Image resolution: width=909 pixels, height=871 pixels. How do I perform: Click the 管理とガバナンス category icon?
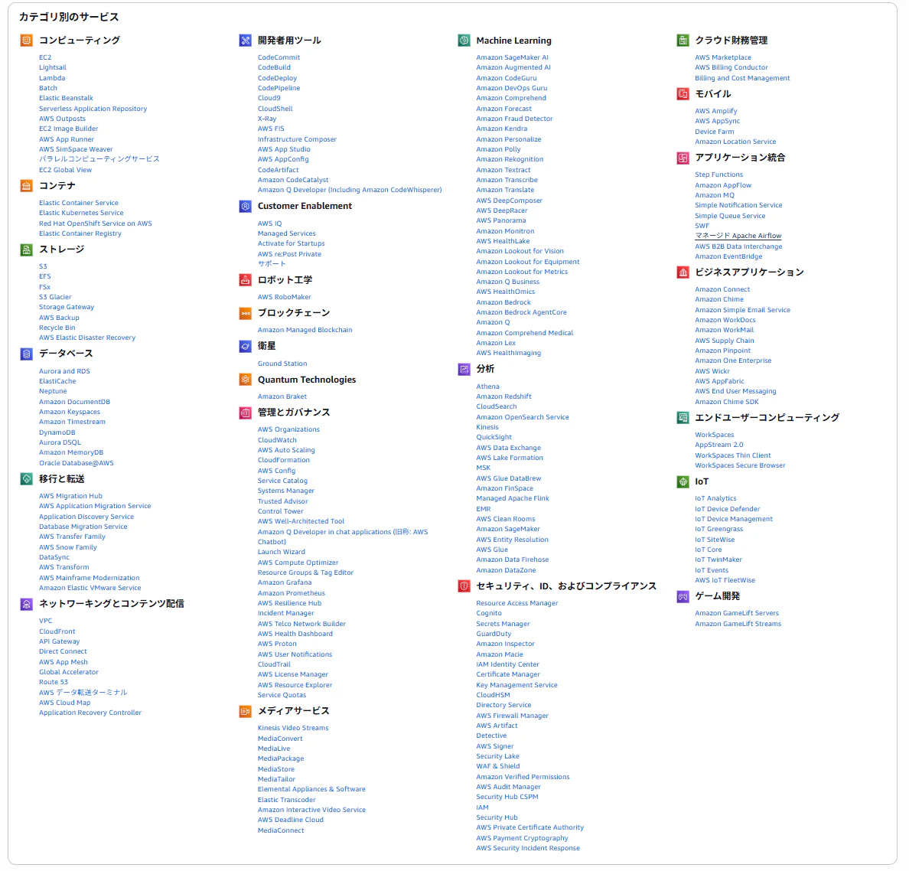pyautogui.click(x=245, y=413)
